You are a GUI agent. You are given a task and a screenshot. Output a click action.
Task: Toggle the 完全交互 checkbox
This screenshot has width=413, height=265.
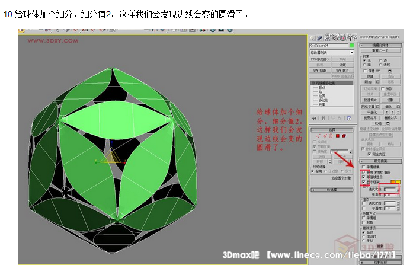[369, 154]
